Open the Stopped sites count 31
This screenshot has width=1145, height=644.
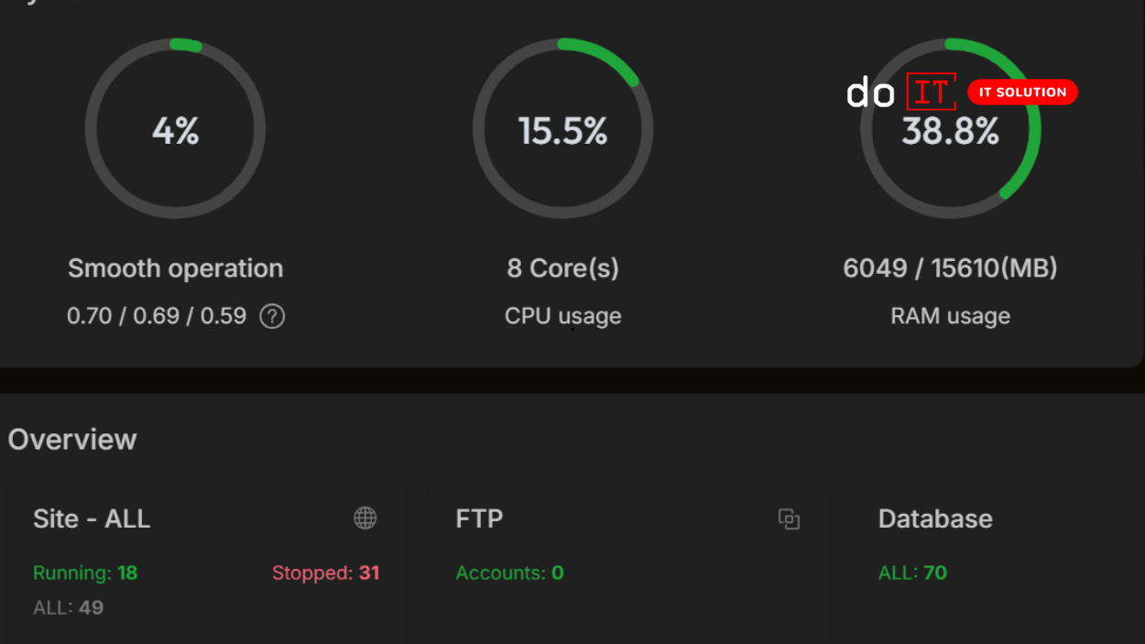point(325,573)
